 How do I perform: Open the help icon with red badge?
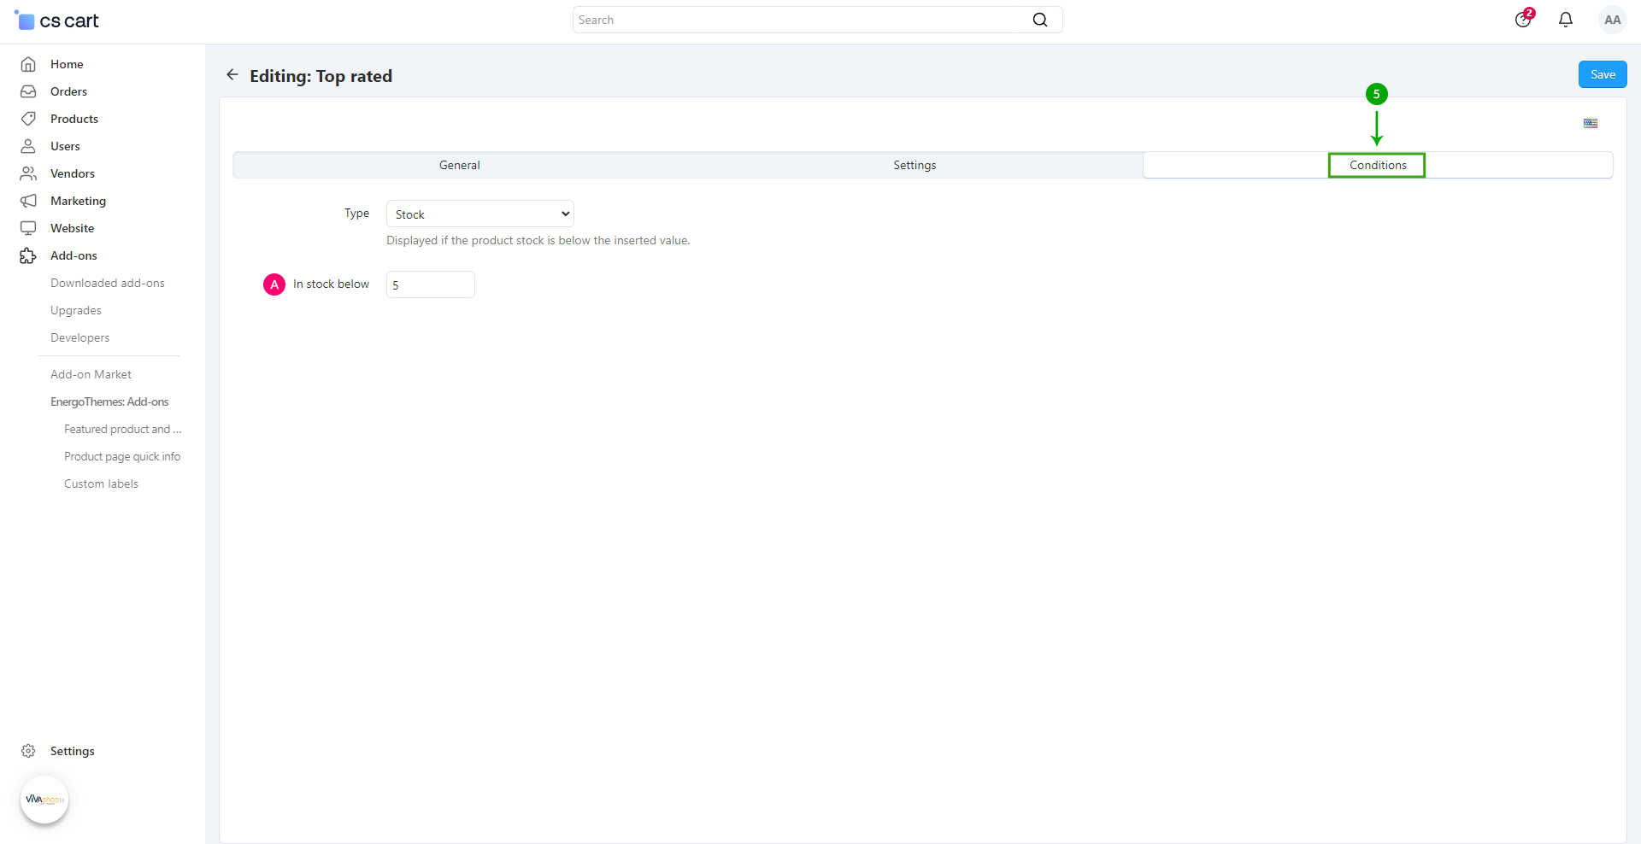pos(1523,19)
